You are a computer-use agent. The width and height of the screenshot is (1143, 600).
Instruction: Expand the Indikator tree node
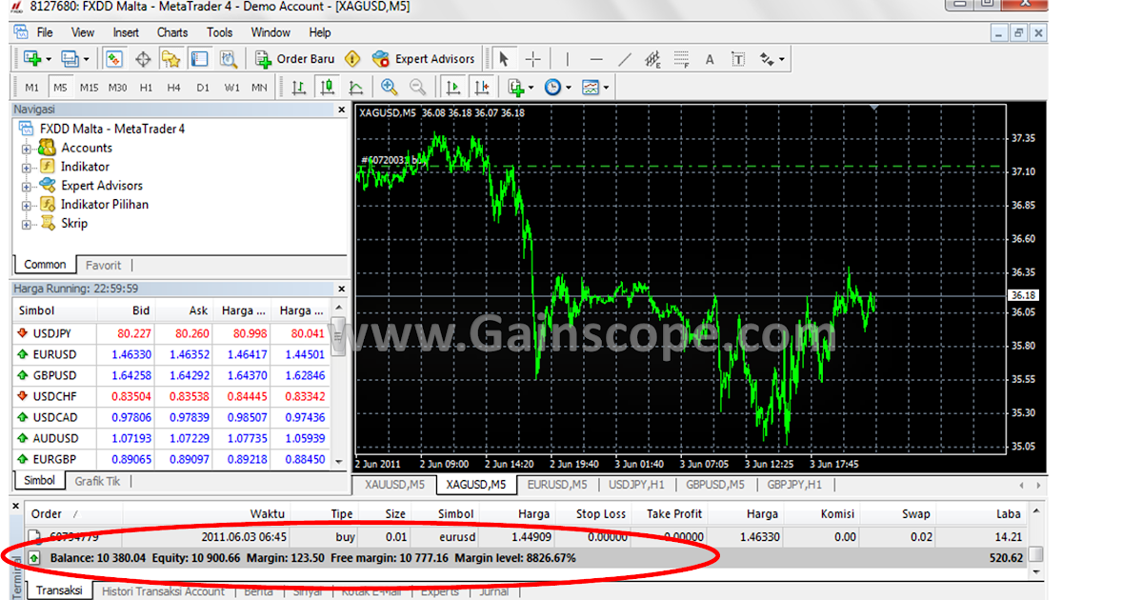pyautogui.click(x=27, y=168)
